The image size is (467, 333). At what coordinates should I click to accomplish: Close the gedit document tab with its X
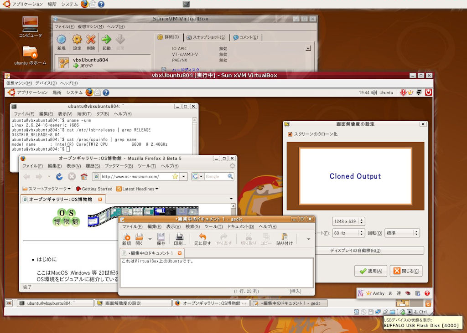(x=180, y=253)
